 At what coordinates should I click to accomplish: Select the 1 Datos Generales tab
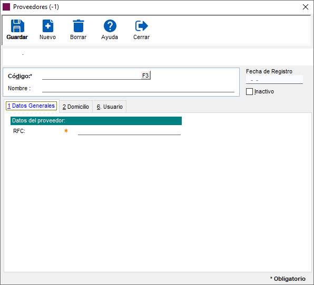31,106
